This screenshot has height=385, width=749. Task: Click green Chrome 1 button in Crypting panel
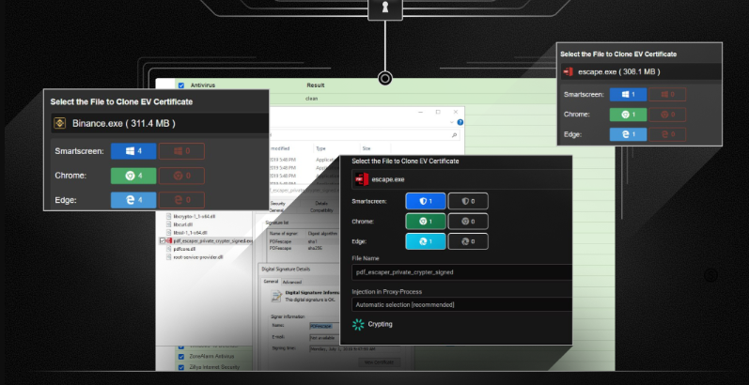[426, 222]
